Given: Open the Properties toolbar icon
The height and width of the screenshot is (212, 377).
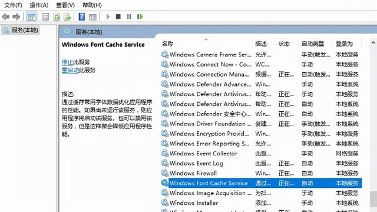Looking at the screenshot, I should [45, 17].
